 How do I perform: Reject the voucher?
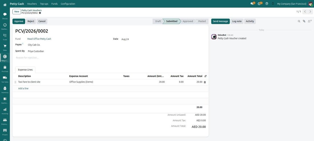(31, 21)
